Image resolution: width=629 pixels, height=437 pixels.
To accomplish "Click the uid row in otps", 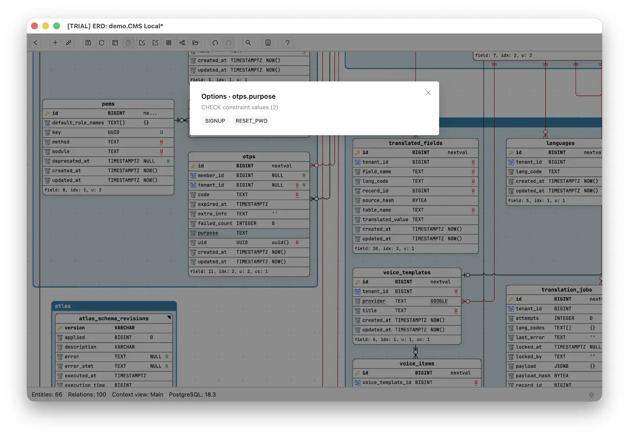I will pyautogui.click(x=249, y=242).
